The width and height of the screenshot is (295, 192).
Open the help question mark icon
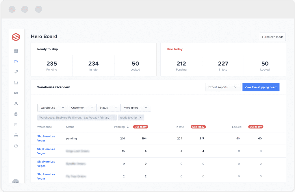tap(16, 146)
